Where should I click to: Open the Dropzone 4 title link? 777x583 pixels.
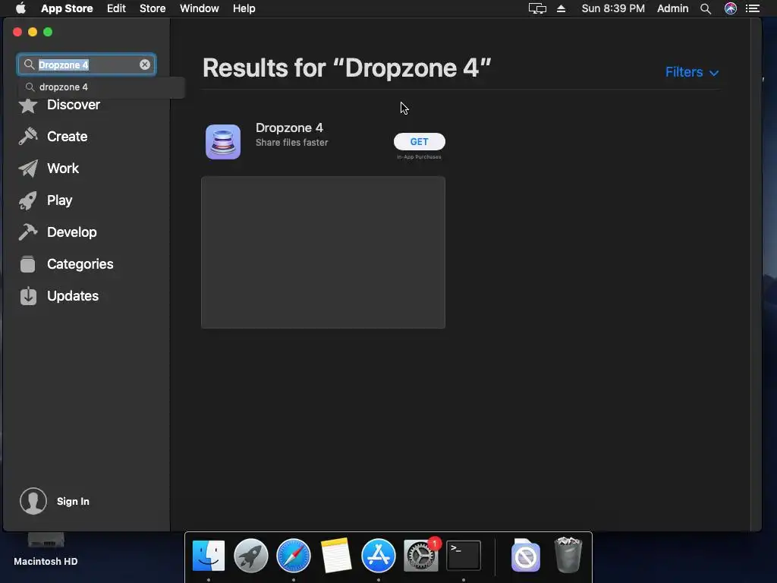[289, 128]
